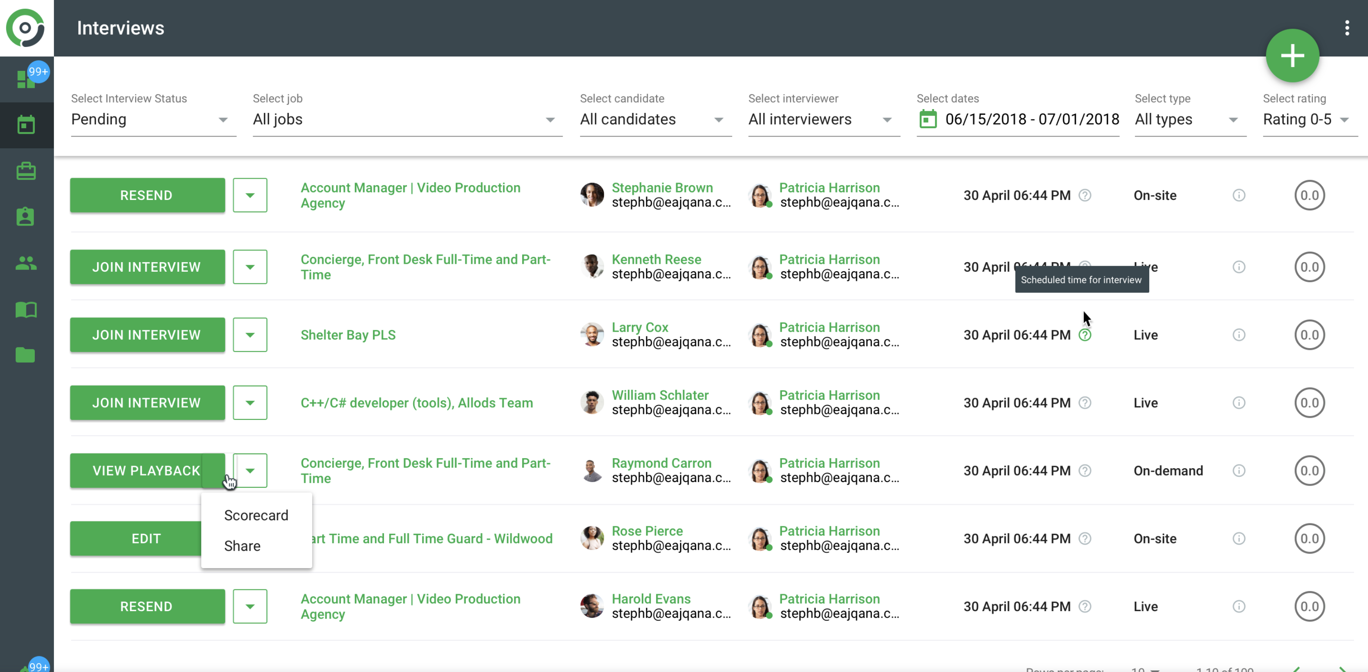
Task: Click JOIN INTERVIEW for Kenneth Reese
Action: click(x=147, y=267)
